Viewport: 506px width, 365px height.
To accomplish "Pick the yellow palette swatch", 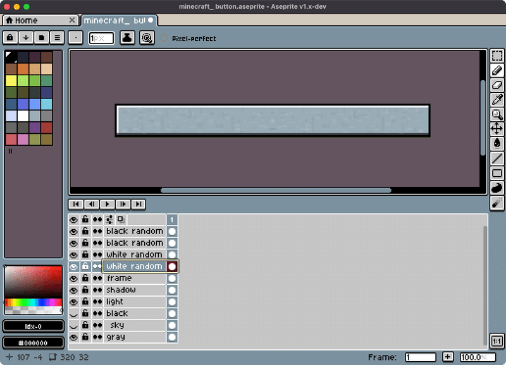I will tap(11, 81).
